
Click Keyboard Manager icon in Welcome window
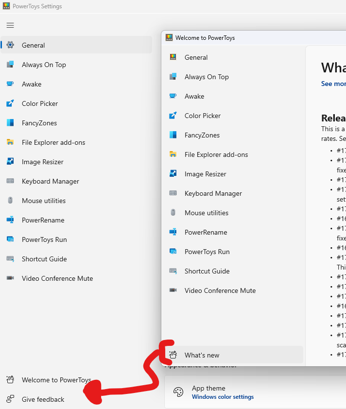click(x=173, y=193)
